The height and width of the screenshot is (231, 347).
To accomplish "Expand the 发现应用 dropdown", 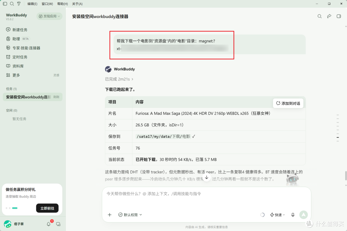I will [x=49, y=16].
